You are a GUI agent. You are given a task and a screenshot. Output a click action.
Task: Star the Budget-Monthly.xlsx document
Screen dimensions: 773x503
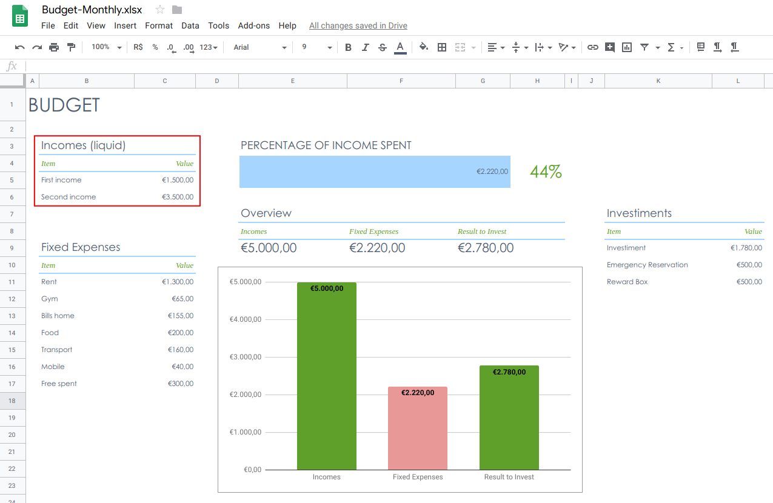pyautogui.click(x=160, y=10)
